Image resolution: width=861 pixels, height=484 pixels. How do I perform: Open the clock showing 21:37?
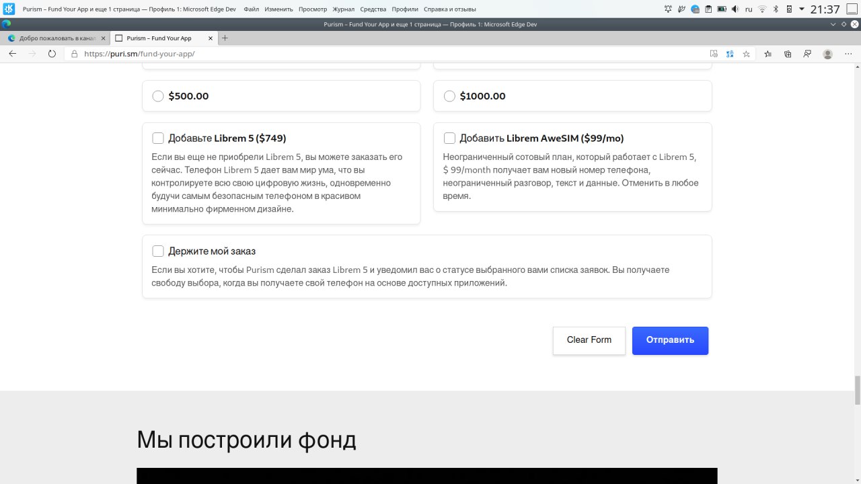pos(825,9)
